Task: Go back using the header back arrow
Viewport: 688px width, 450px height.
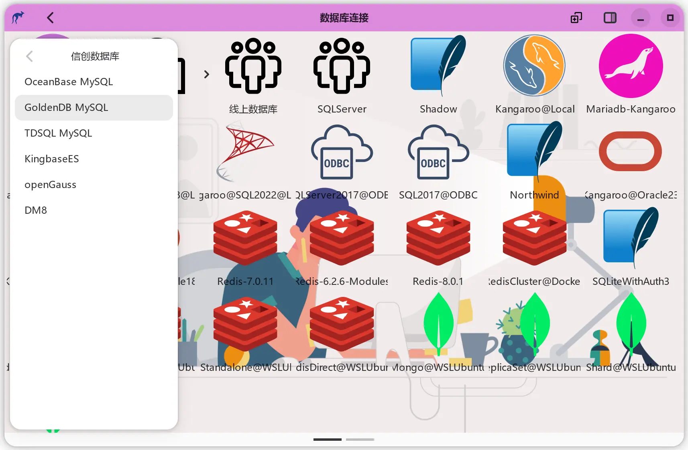Action: coord(51,18)
